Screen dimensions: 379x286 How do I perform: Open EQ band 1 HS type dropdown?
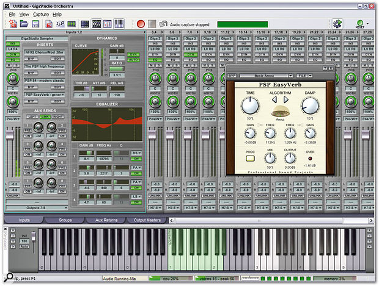136,153
